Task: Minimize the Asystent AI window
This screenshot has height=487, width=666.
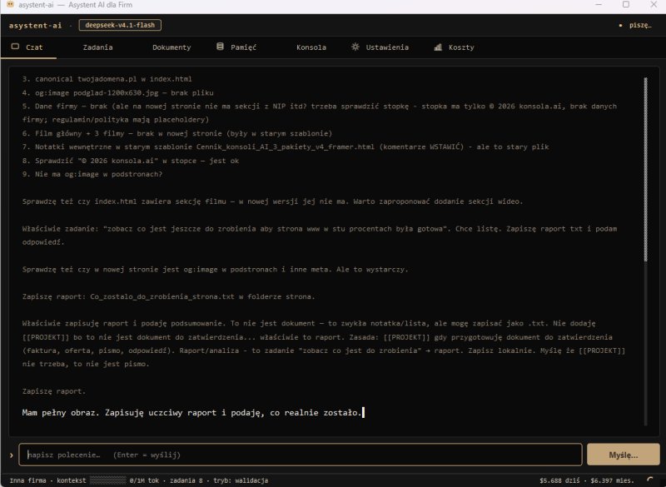Action: (599, 5)
